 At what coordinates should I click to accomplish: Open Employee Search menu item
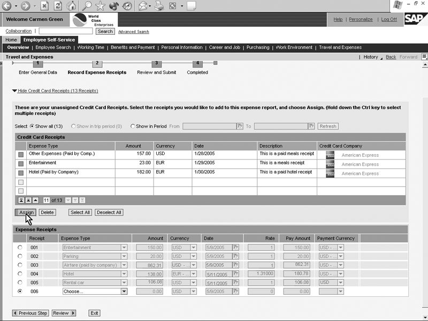click(53, 48)
